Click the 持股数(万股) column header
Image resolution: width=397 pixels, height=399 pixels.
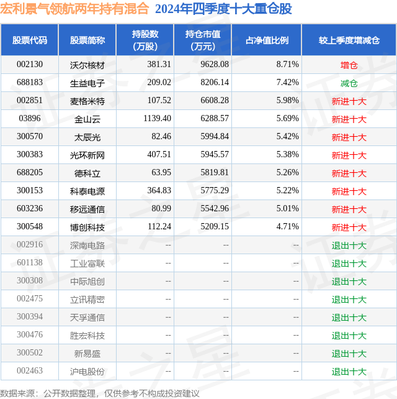[x=145, y=40]
